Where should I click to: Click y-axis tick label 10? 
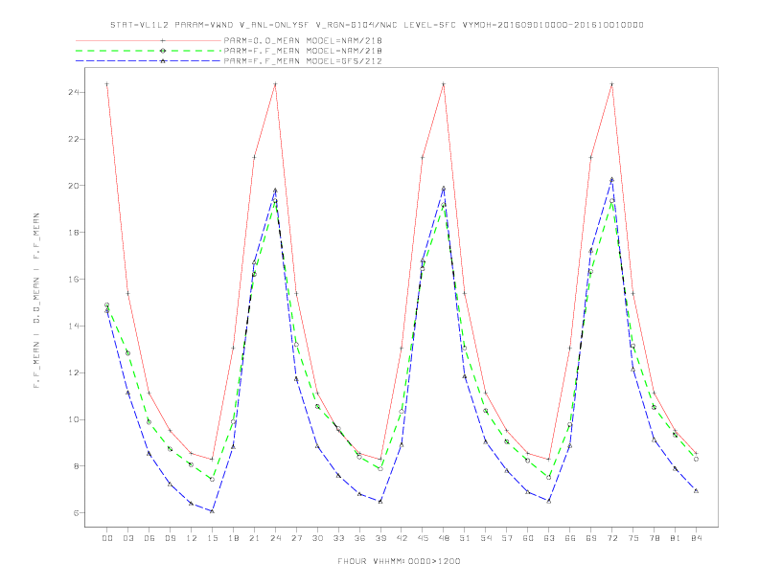tap(74, 419)
